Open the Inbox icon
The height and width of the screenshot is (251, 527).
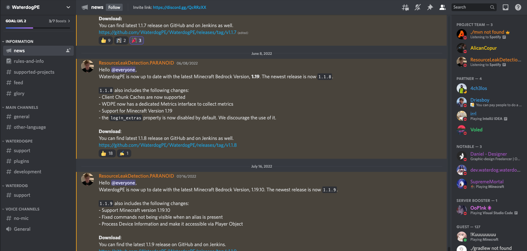pos(506,7)
